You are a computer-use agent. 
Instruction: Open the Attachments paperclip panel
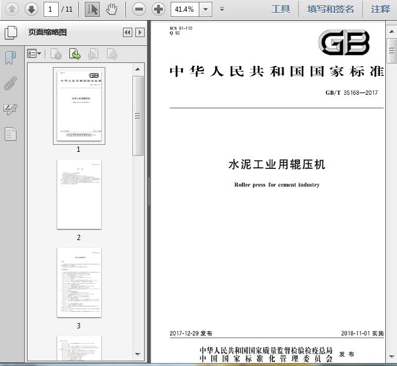coord(11,83)
